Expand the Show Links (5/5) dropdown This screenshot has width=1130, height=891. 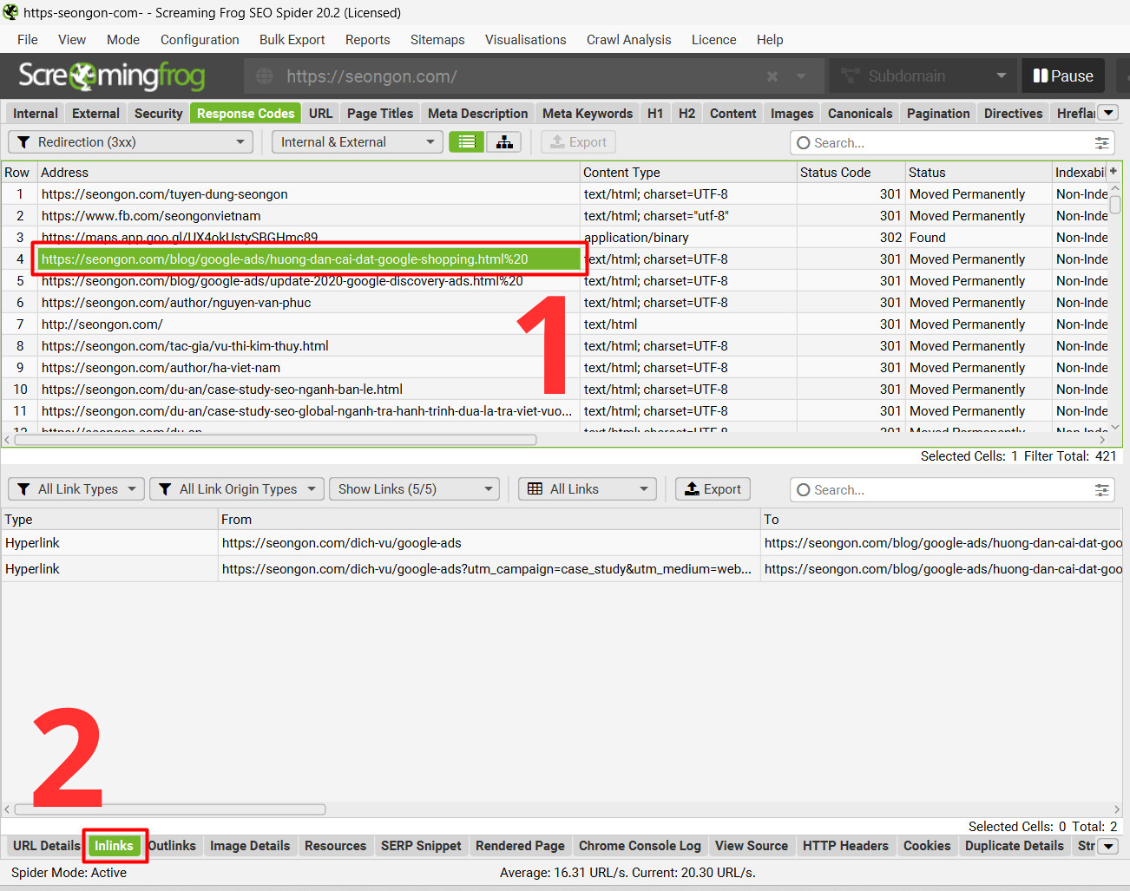[x=415, y=489]
